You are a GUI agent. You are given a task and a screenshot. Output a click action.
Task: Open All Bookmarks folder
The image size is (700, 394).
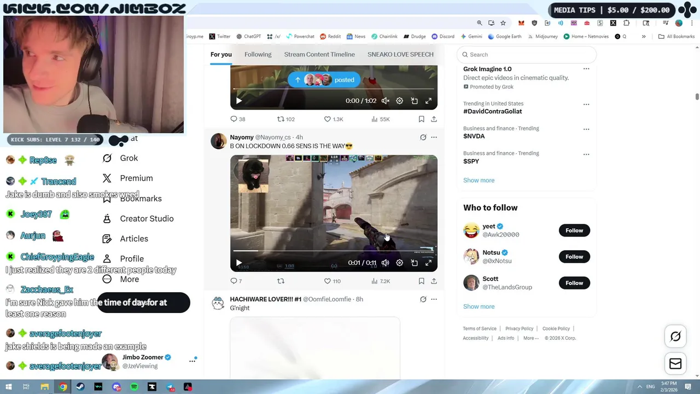(676, 37)
